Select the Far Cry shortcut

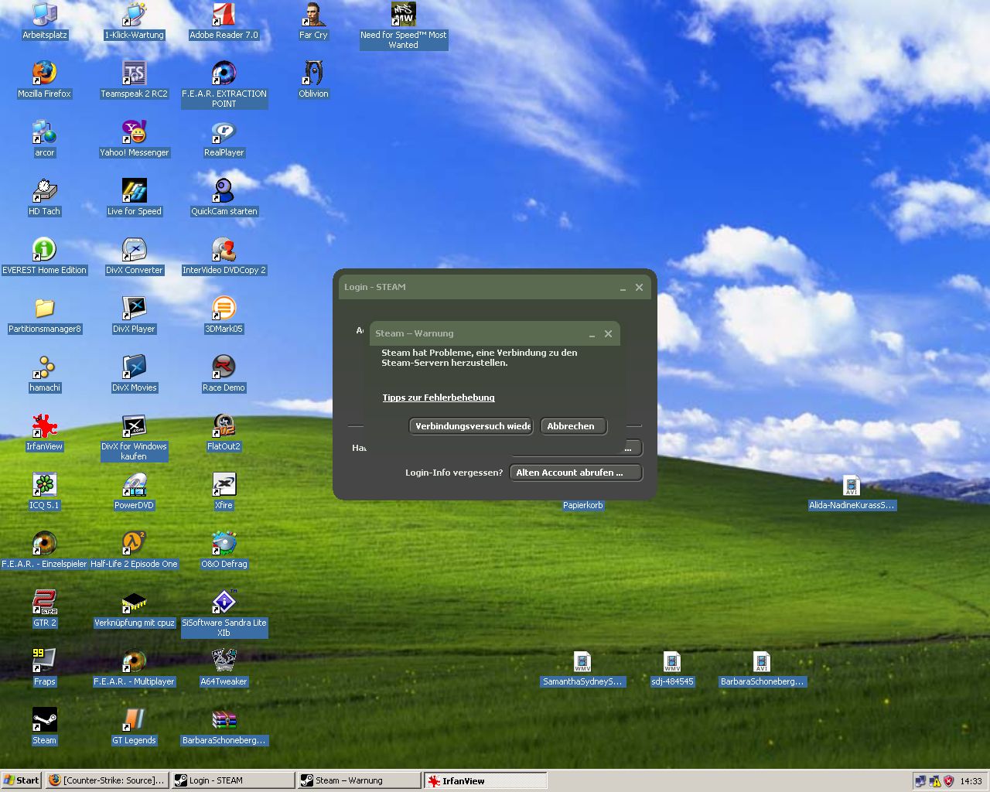tap(313, 22)
